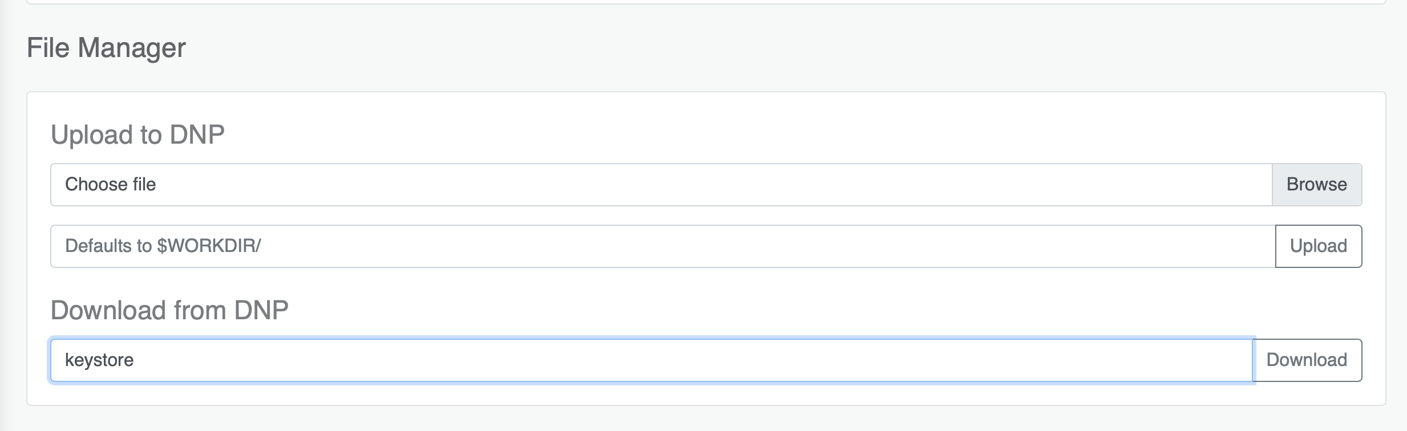Click the Browse button
This screenshot has height=431, width=1407.
tap(1317, 185)
